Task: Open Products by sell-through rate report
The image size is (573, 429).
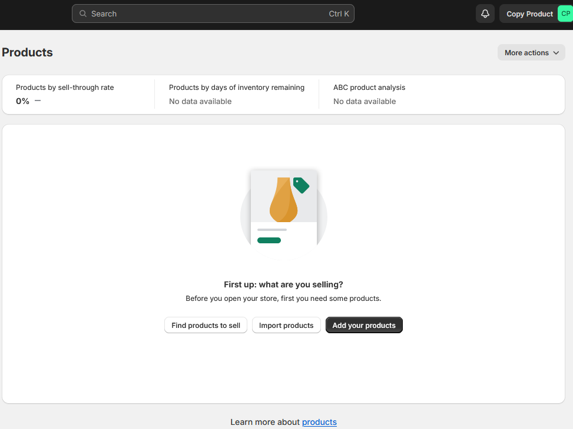Action: click(65, 88)
